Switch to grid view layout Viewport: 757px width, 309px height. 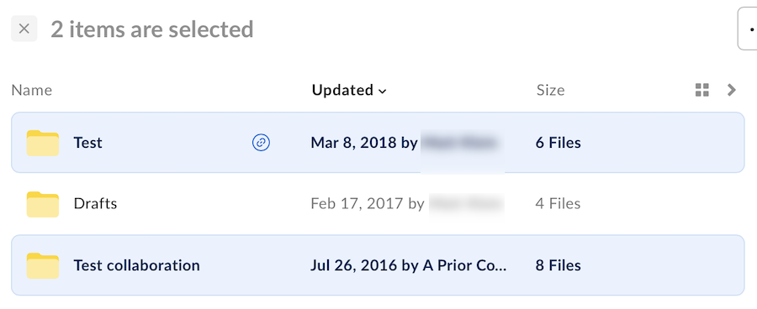702,90
